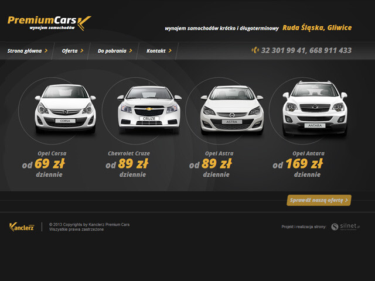Open the Oferta menu item

coord(69,51)
